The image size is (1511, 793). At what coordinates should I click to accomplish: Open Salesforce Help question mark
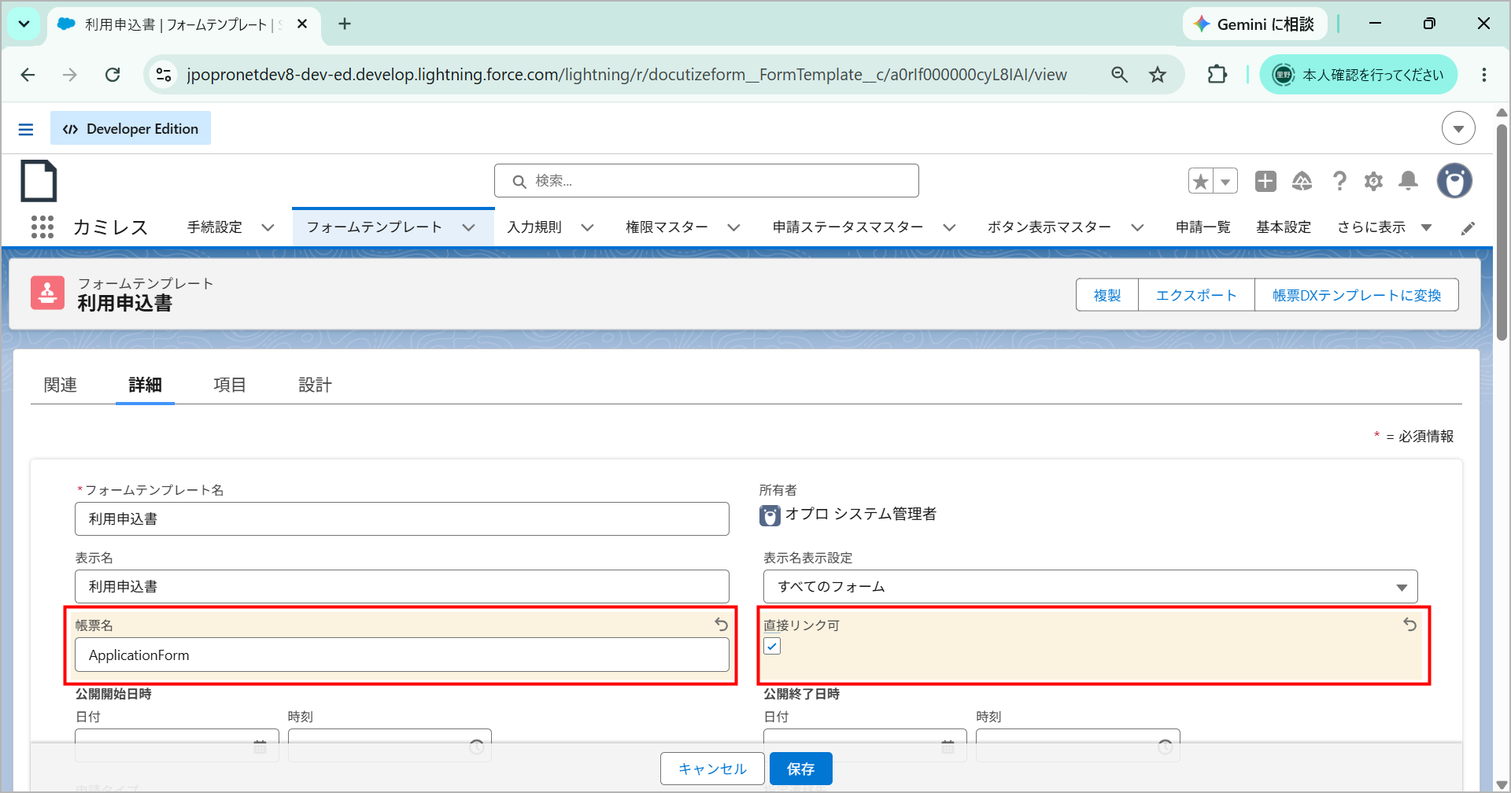coord(1339,182)
